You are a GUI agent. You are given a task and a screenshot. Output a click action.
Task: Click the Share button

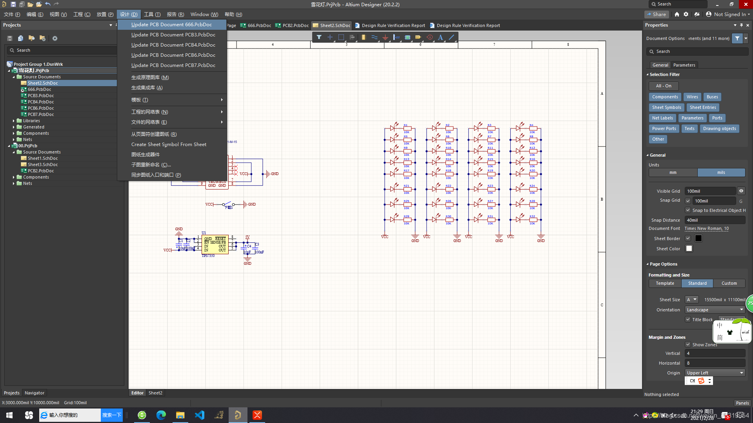point(657,14)
